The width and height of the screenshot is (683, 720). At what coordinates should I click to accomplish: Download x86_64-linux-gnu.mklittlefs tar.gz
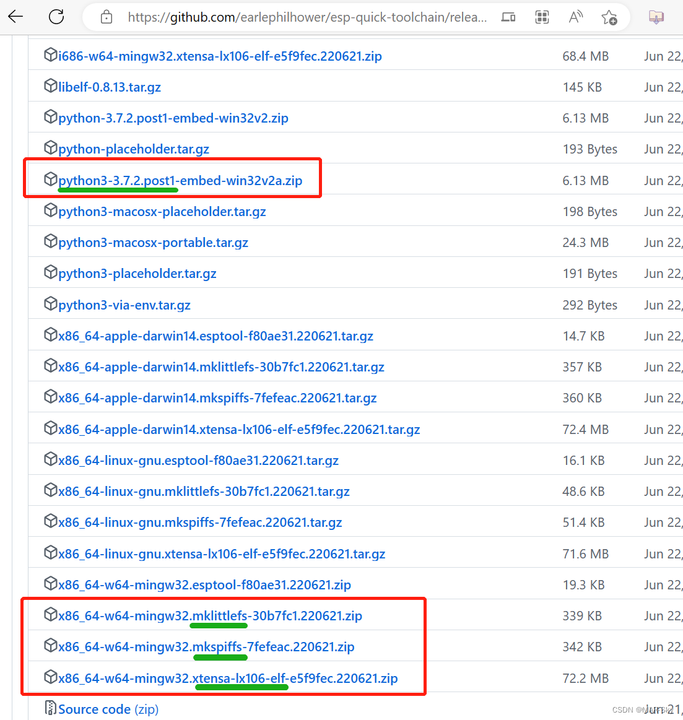[204, 492]
